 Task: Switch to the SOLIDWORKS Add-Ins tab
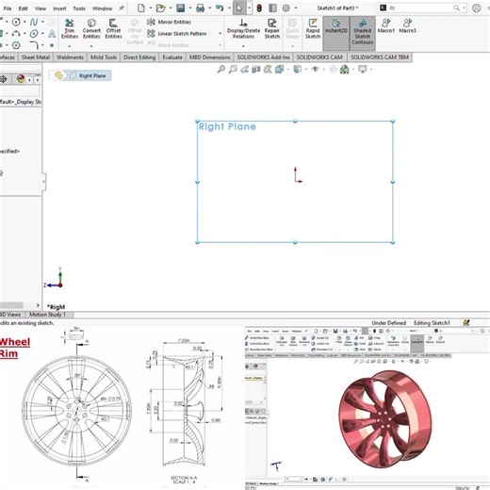click(x=263, y=57)
